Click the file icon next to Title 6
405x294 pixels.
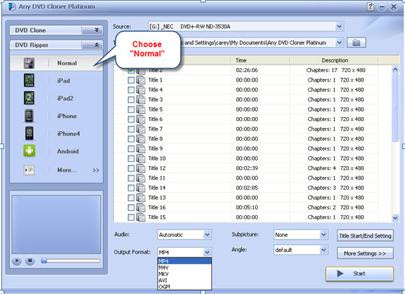pyautogui.click(x=140, y=119)
